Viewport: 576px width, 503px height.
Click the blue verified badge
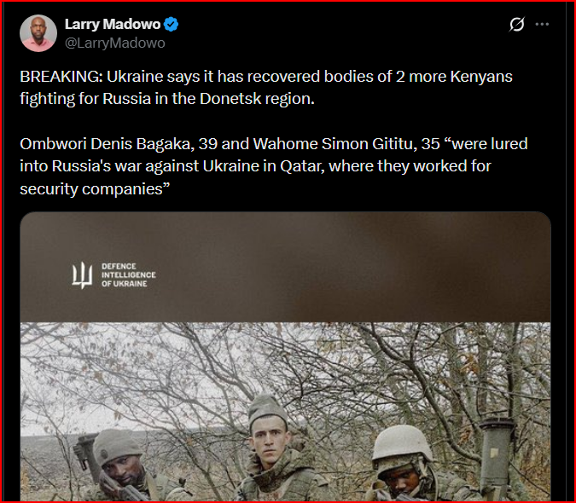[x=171, y=24]
